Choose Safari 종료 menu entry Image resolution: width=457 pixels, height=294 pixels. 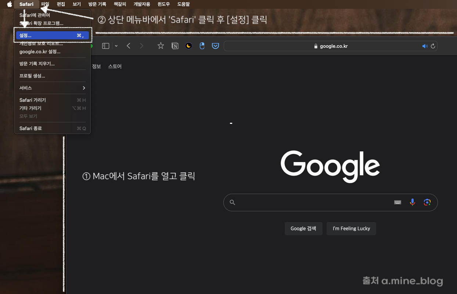tap(52, 129)
